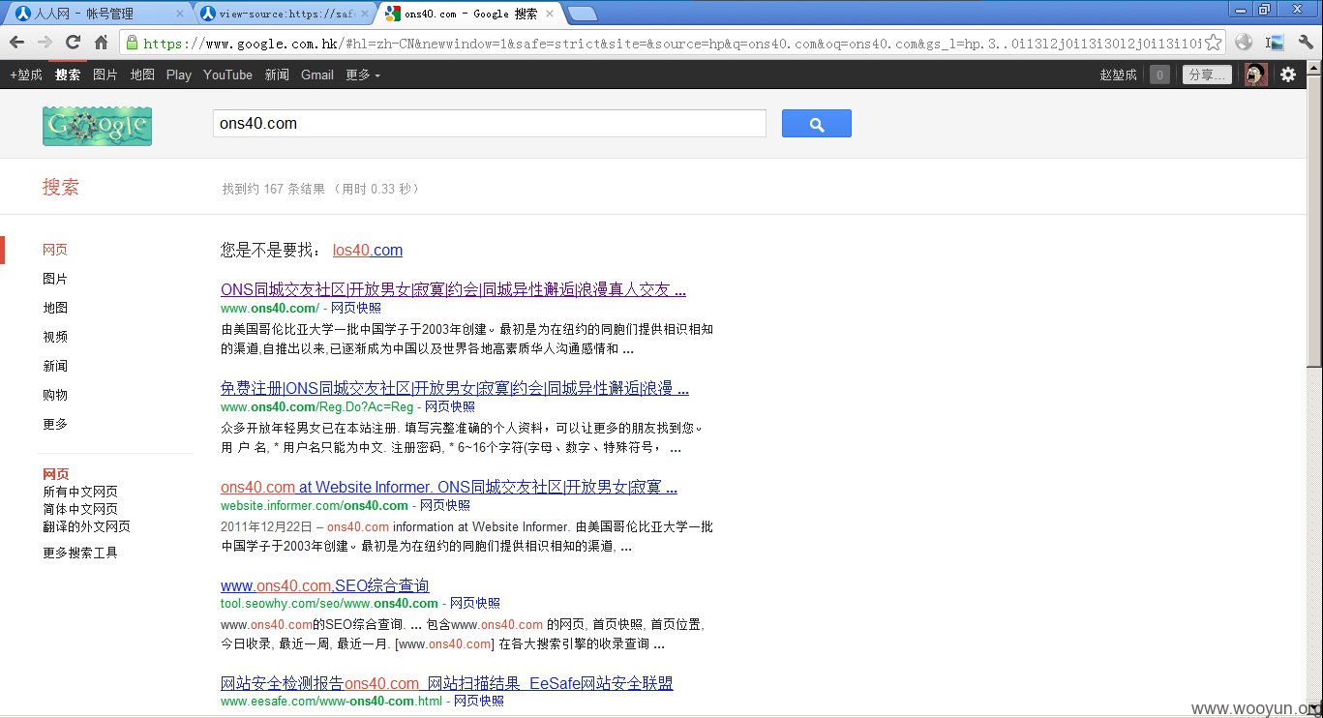Open the 网站安全检测报告ons40.com result
1323x718 pixels.
(x=447, y=683)
